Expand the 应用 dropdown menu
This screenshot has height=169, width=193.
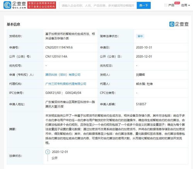tap(185, 5)
